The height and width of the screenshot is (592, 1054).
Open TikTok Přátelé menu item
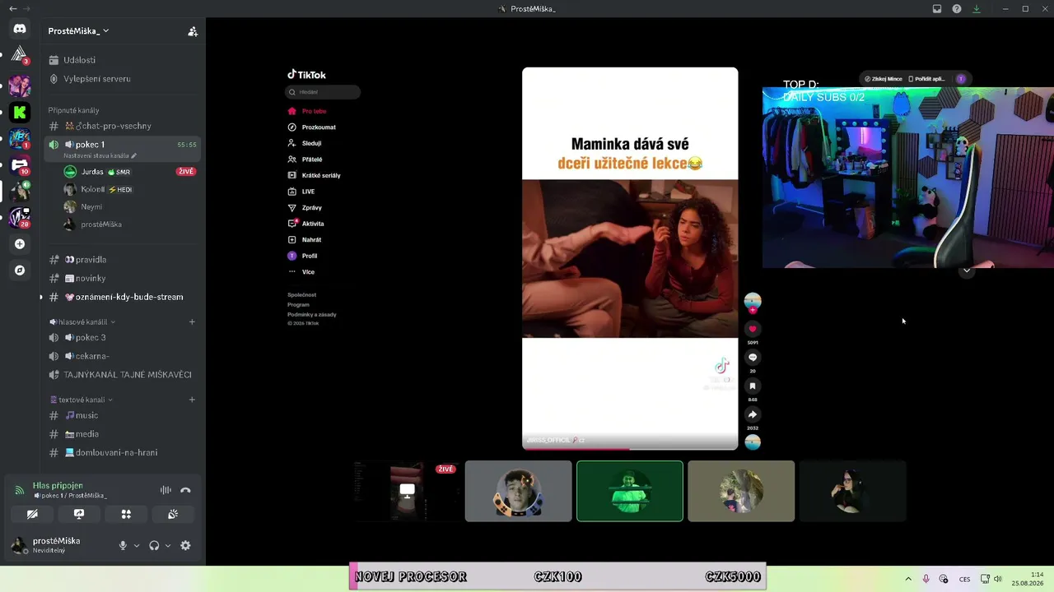[305, 160]
